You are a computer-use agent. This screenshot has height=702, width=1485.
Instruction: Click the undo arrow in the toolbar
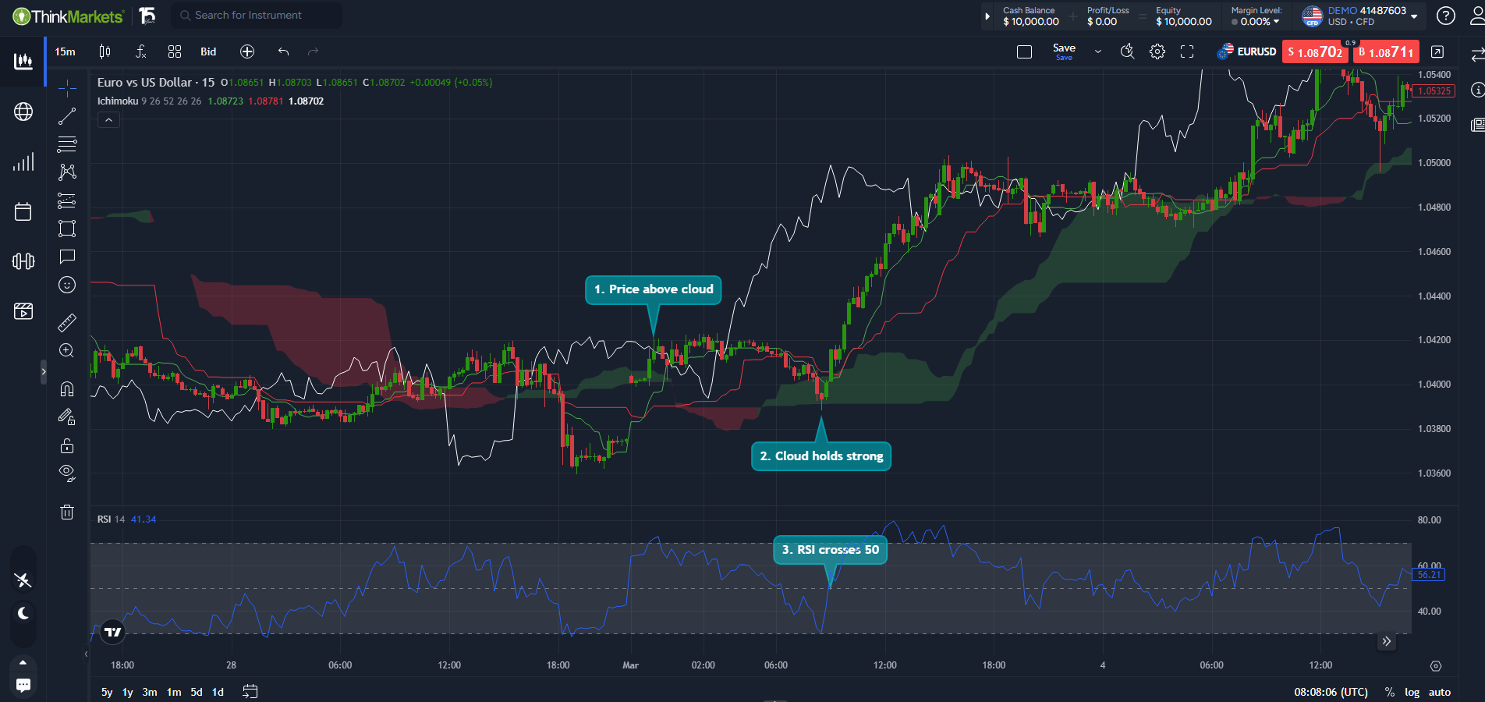pos(283,51)
